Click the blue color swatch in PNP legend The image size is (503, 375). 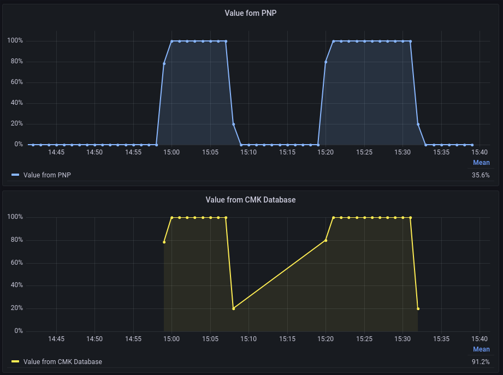[15, 175]
